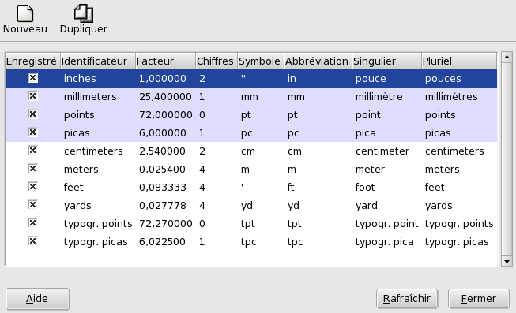Click the Pluriel column header

click(459, 61)
